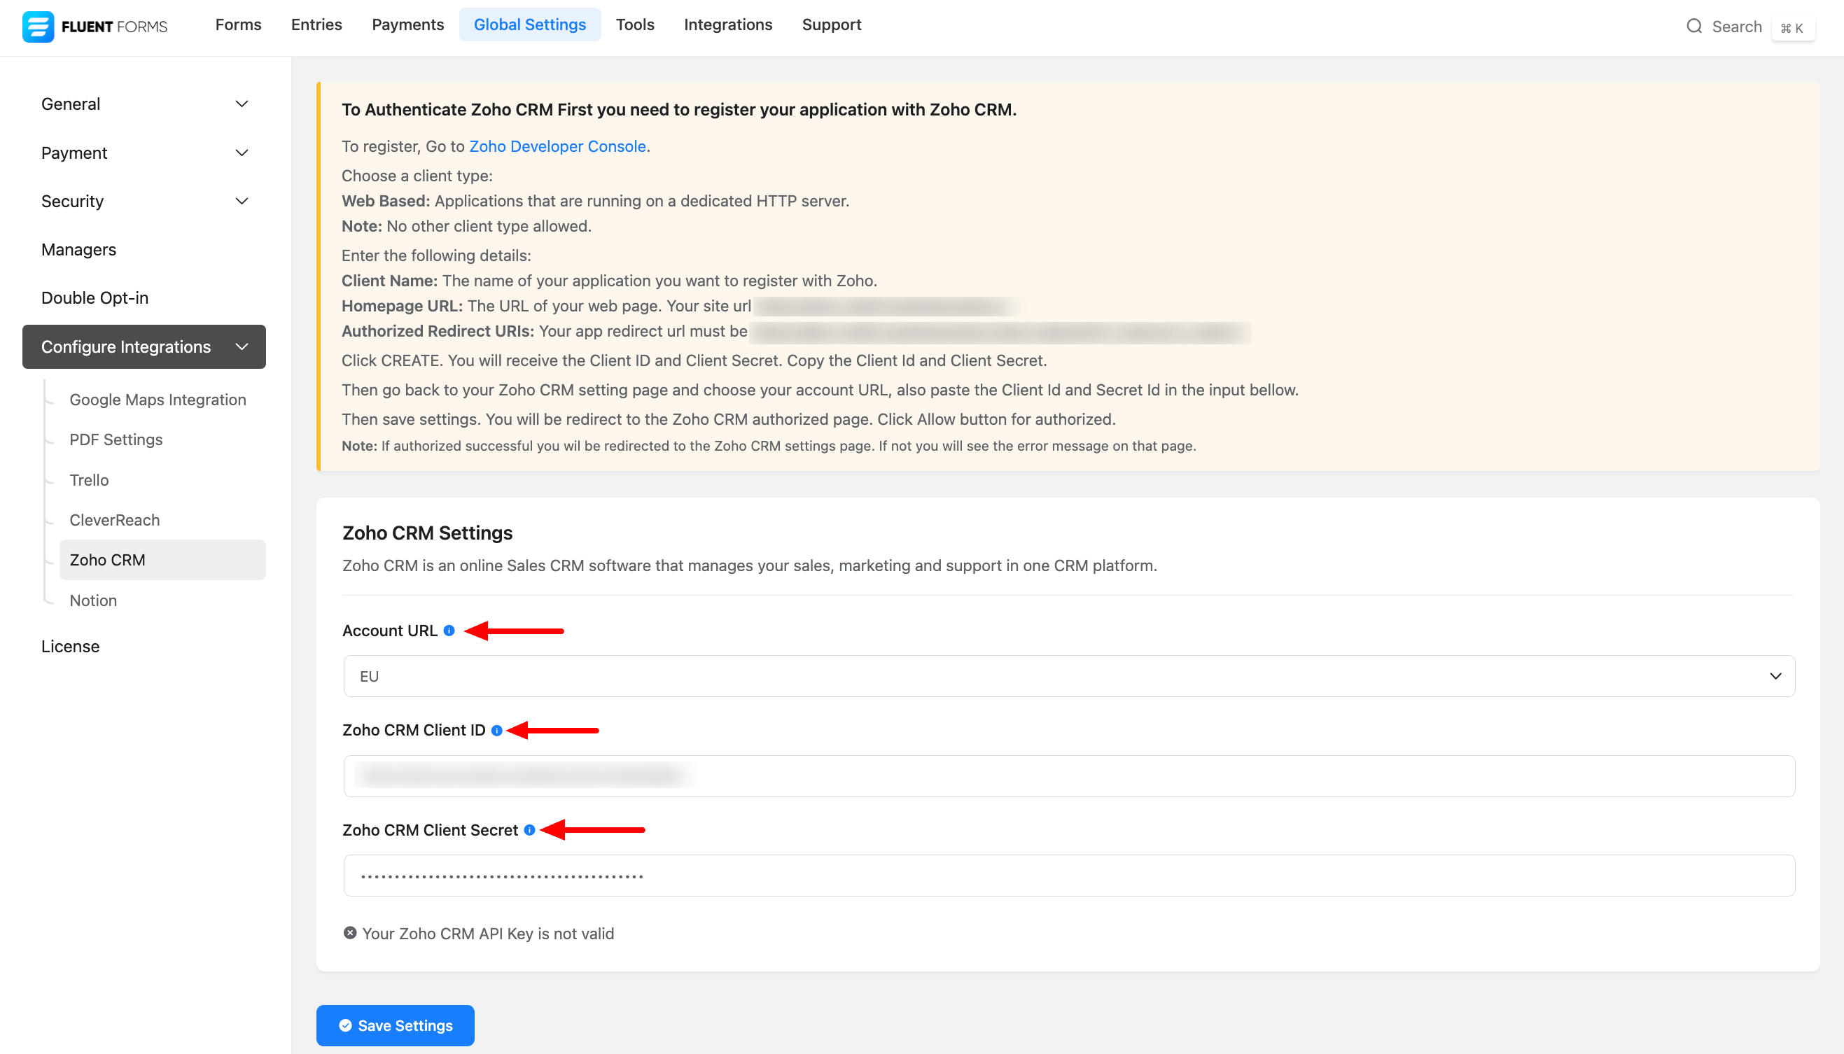Open the Integrations menu tab
This screenshot has height=1054, width=1844.
(727, 24)
